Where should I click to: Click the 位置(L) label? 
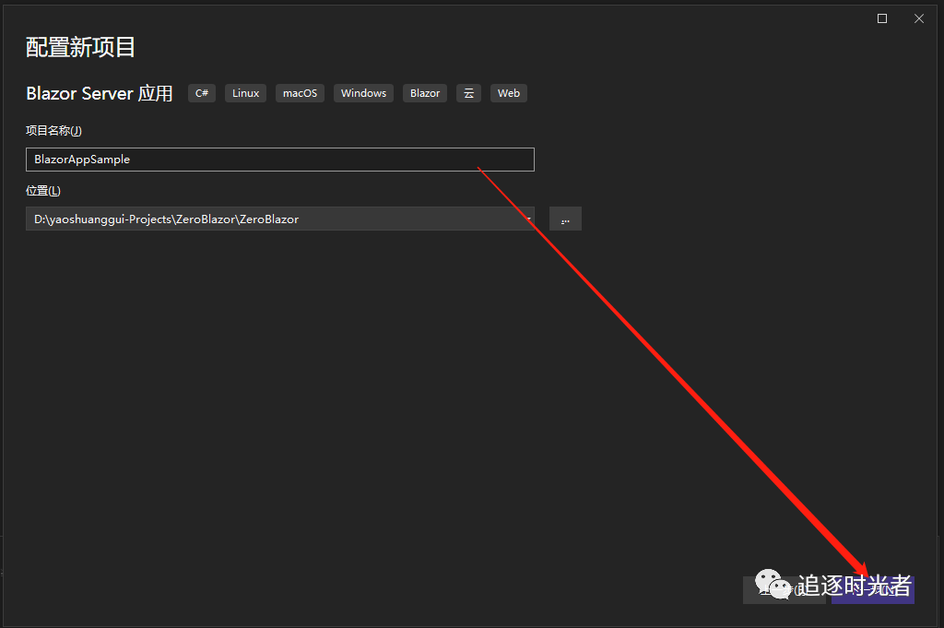(x=43, y=191)
